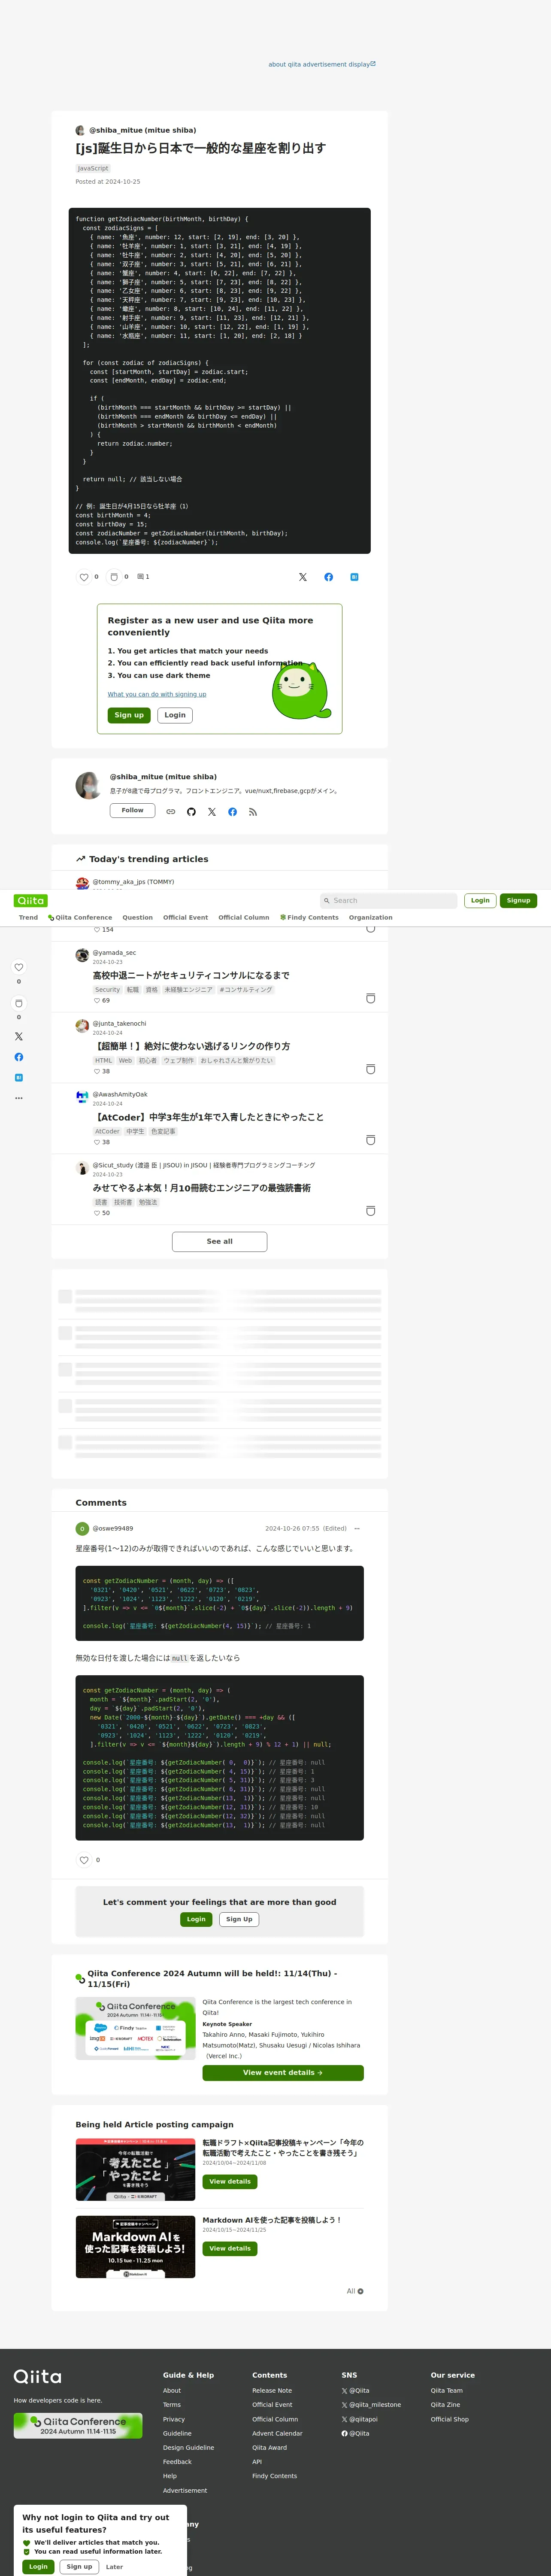Open author's Facebook icon in author card
The image size is (551, 2576).
[232, 812]
